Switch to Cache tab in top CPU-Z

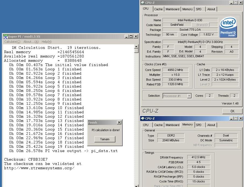[x=158, y=9]
